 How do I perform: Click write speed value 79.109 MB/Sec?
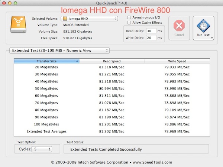[x=177, y=110]
